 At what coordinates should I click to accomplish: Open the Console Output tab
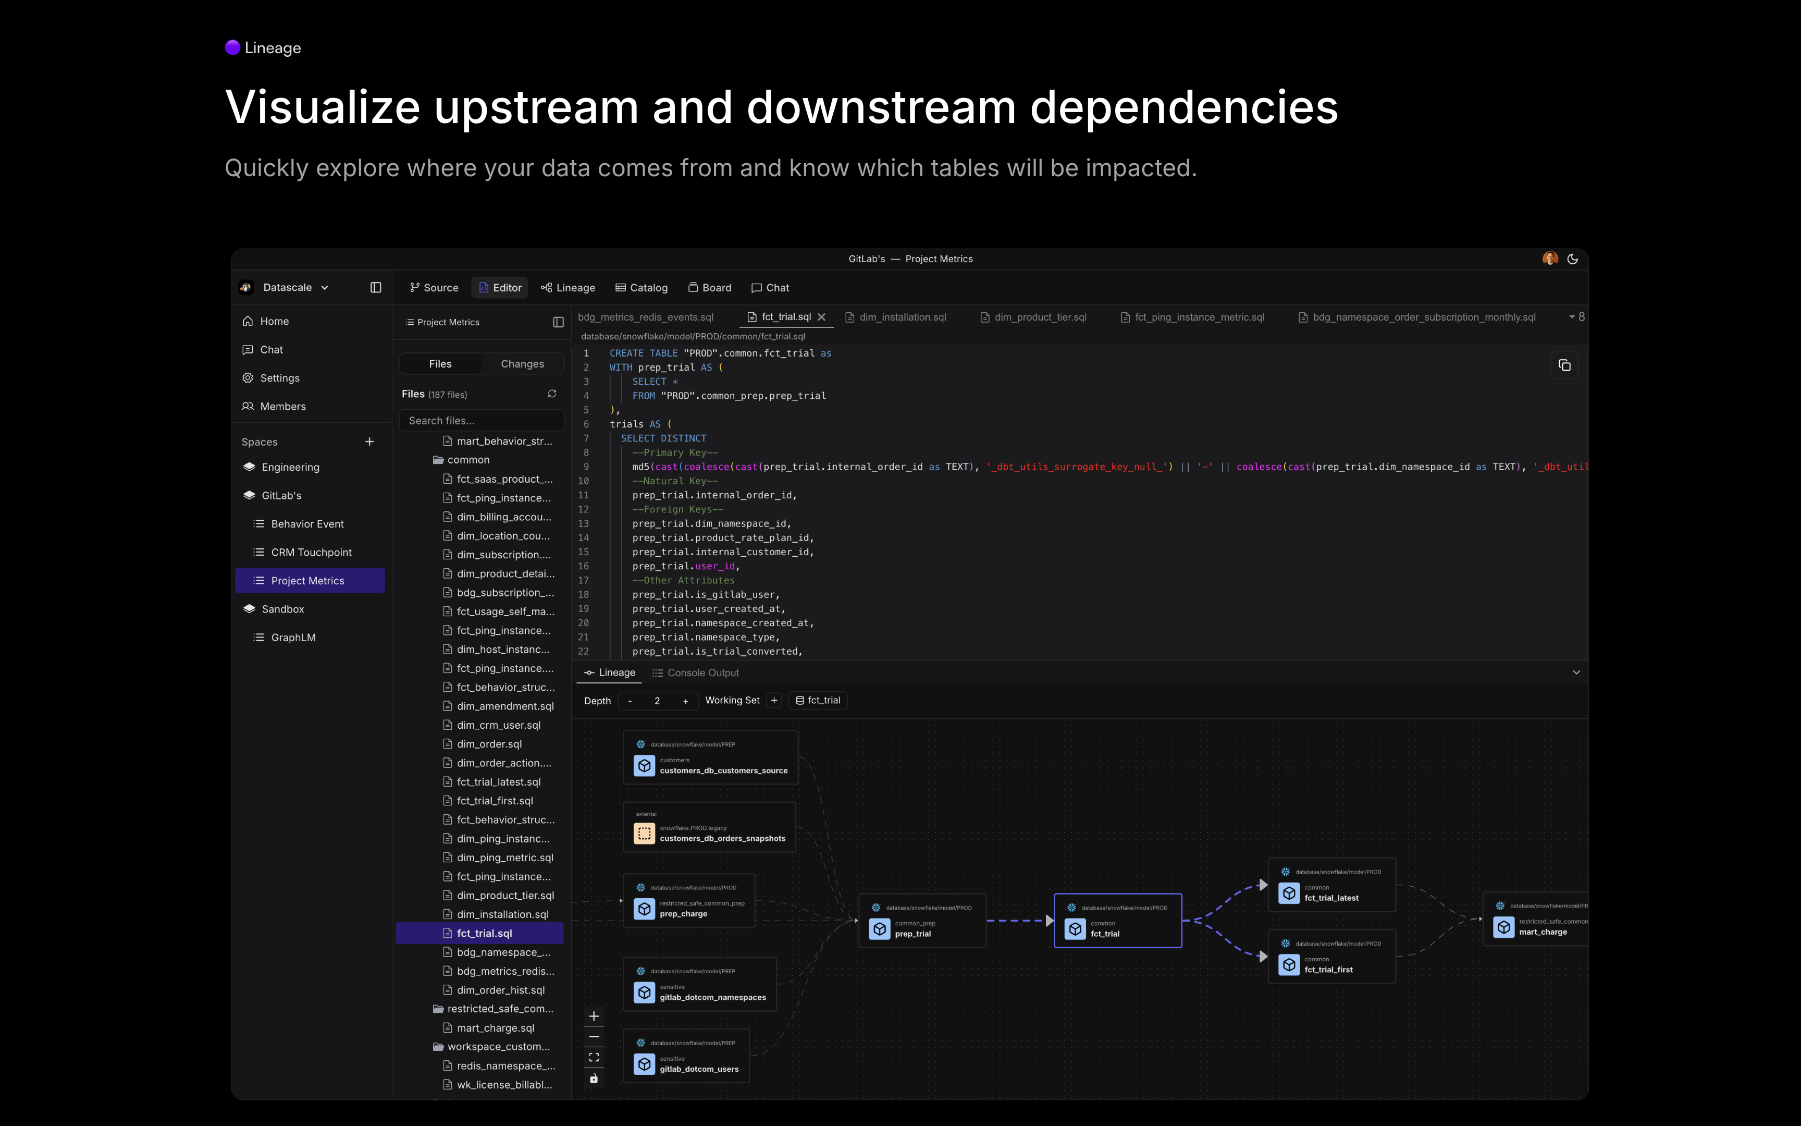point(695,672)
